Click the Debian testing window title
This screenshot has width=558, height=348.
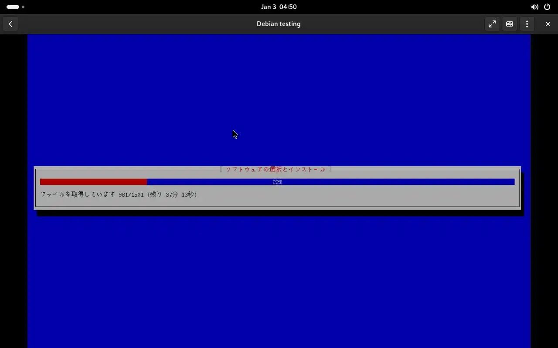pos(279,24)
